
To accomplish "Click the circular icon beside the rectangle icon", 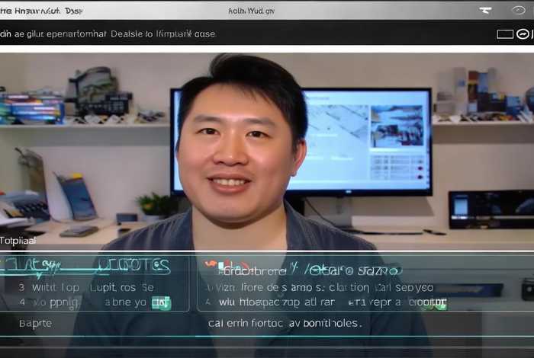I will [x=523, y=34].
